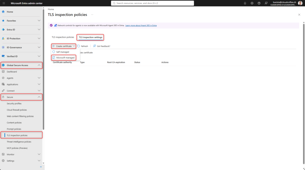This screenshot has height=170, width=305.
Task: Expand the Favorites section chevron
Action: point(39,21)
